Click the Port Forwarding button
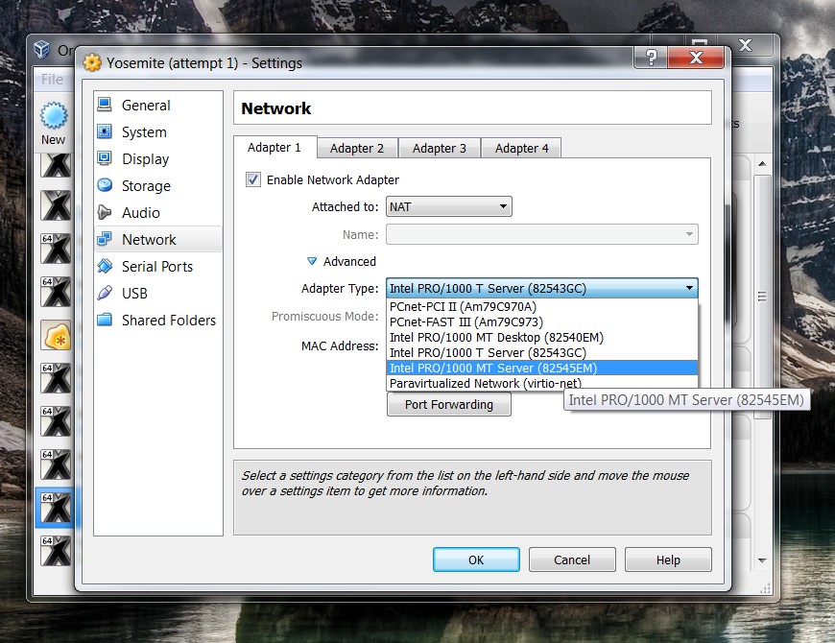835x643 pixels. (448, 404)
